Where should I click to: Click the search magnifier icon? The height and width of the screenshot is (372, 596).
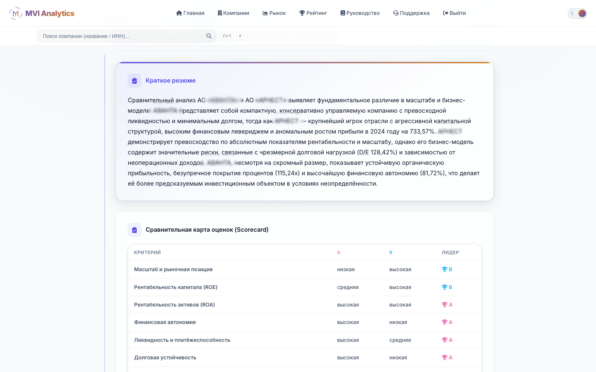click(x=209, y=36)
